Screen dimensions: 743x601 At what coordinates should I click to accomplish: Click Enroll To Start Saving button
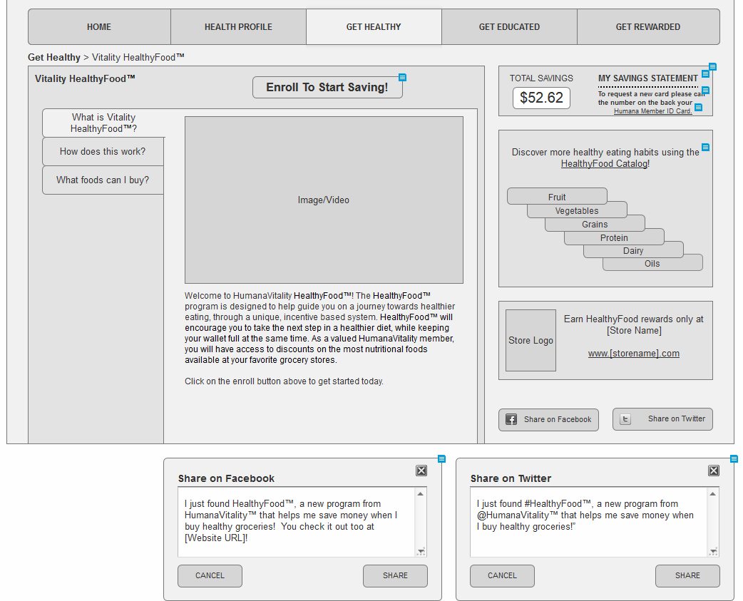coord(327,88)
